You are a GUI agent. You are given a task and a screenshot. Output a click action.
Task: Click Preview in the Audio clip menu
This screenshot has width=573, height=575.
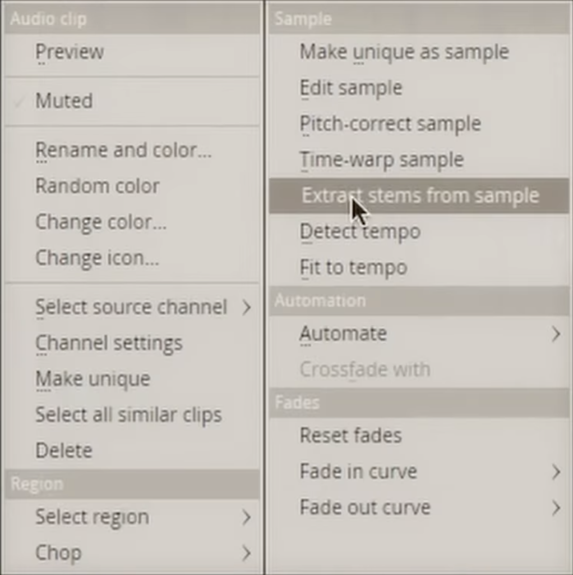pos(70,52)
